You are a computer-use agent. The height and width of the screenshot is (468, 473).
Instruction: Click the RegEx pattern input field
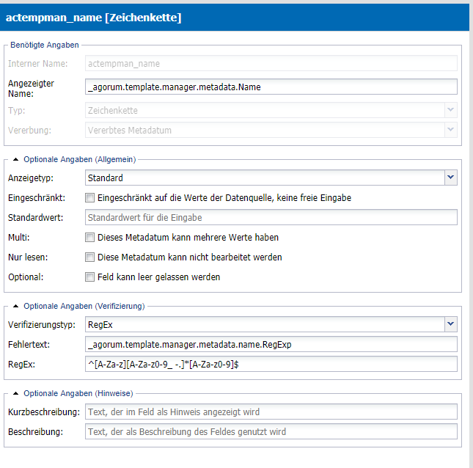click(271, 364)
